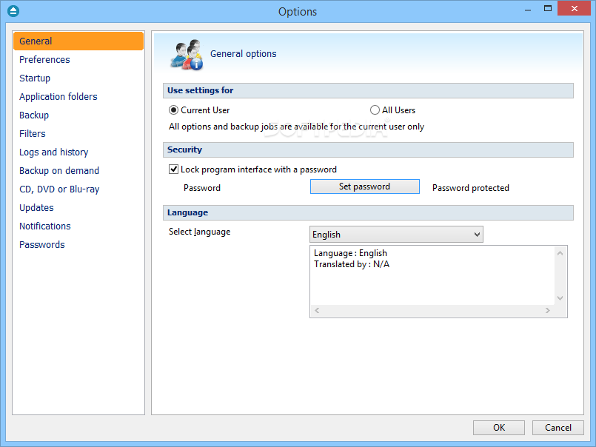Click scroll right arrow in language info box
The width and height of the screenshot is (596, 447).
coord(548,311)
